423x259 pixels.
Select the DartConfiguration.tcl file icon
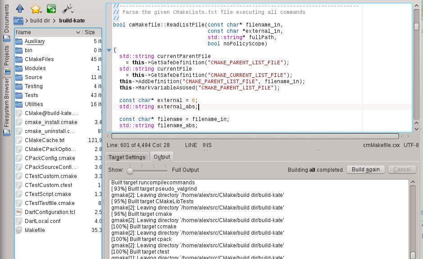(19, 212)
